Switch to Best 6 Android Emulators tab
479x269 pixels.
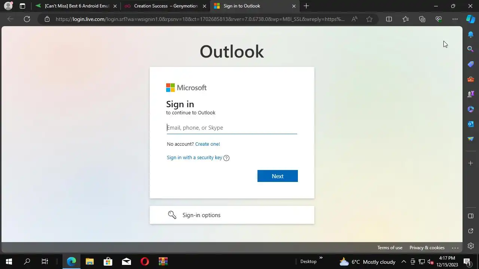pyautogui.click(x=77, y=6)
